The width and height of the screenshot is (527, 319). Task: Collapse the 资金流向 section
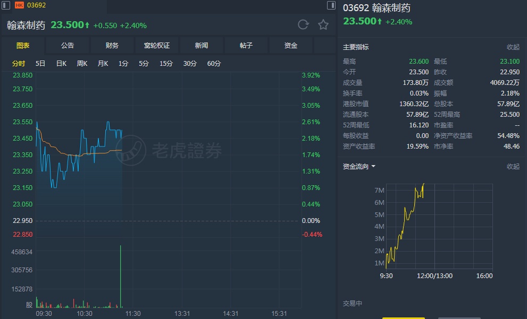tap(513, 166)
